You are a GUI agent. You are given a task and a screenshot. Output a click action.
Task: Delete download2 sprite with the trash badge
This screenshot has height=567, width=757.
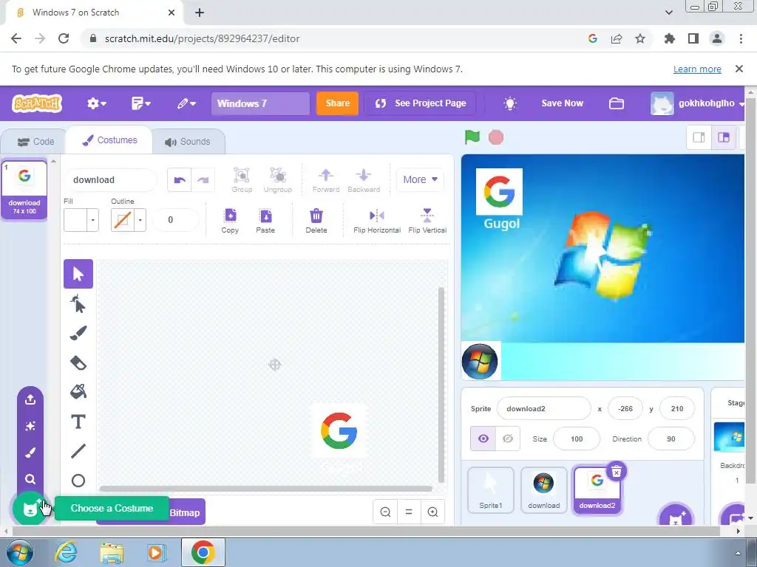pos(617,472)
